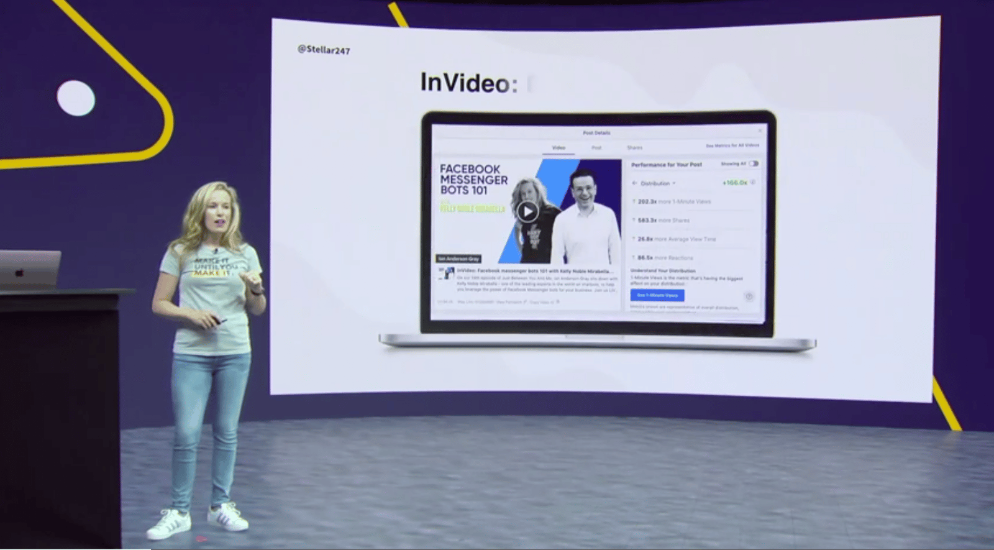Click the help question mark icon

tap(749, 296)
